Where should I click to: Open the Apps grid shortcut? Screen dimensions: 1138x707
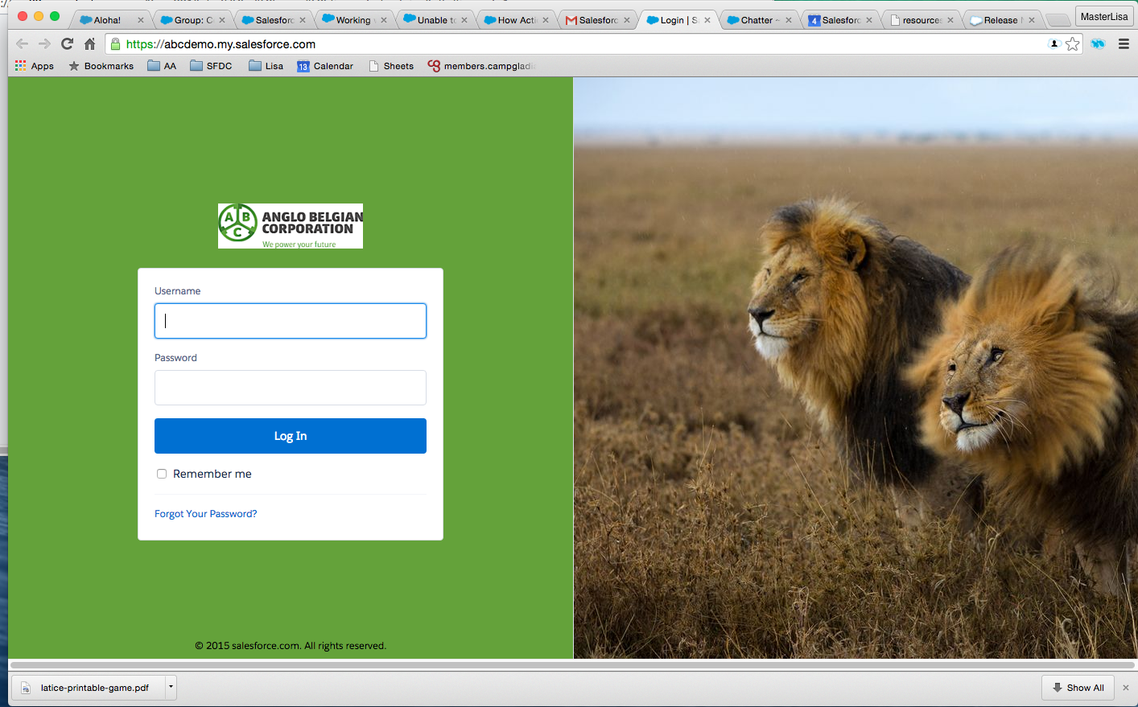(x=35, y=66)
